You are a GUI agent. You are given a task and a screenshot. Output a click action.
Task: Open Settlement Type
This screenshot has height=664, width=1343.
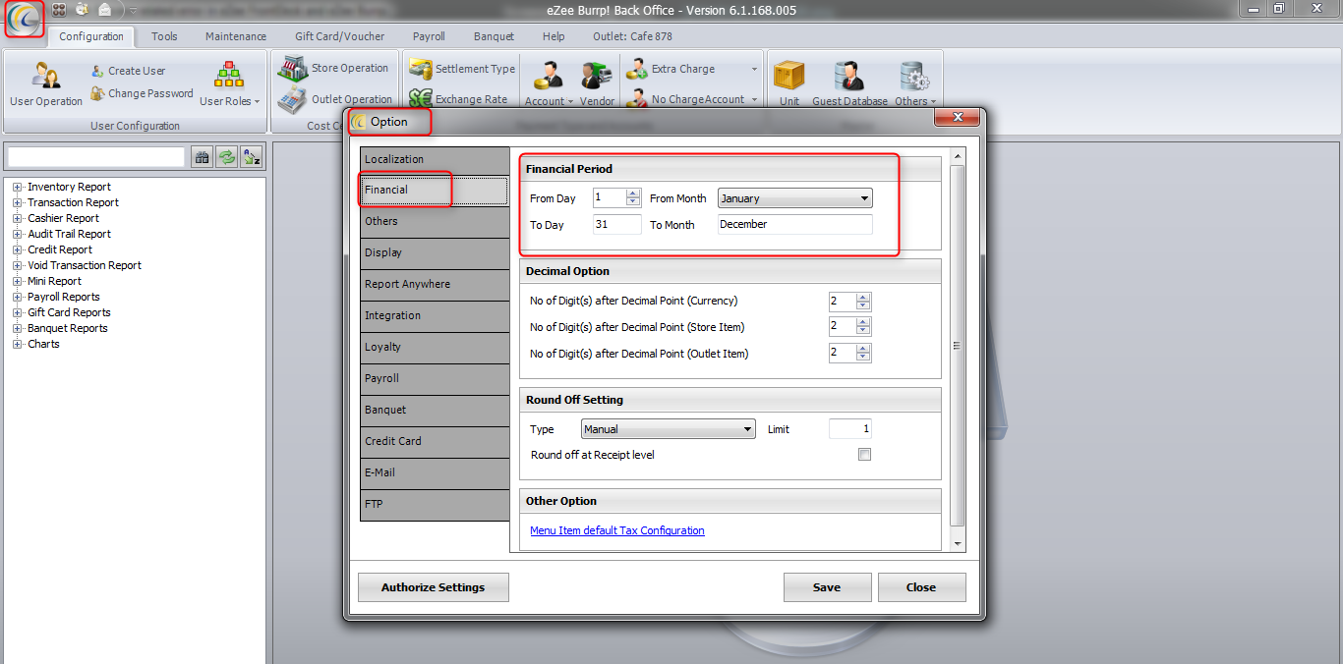click(x=462, y=69)
